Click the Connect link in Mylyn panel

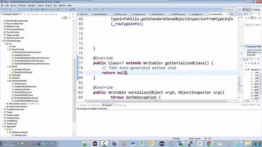pos(251,50)
